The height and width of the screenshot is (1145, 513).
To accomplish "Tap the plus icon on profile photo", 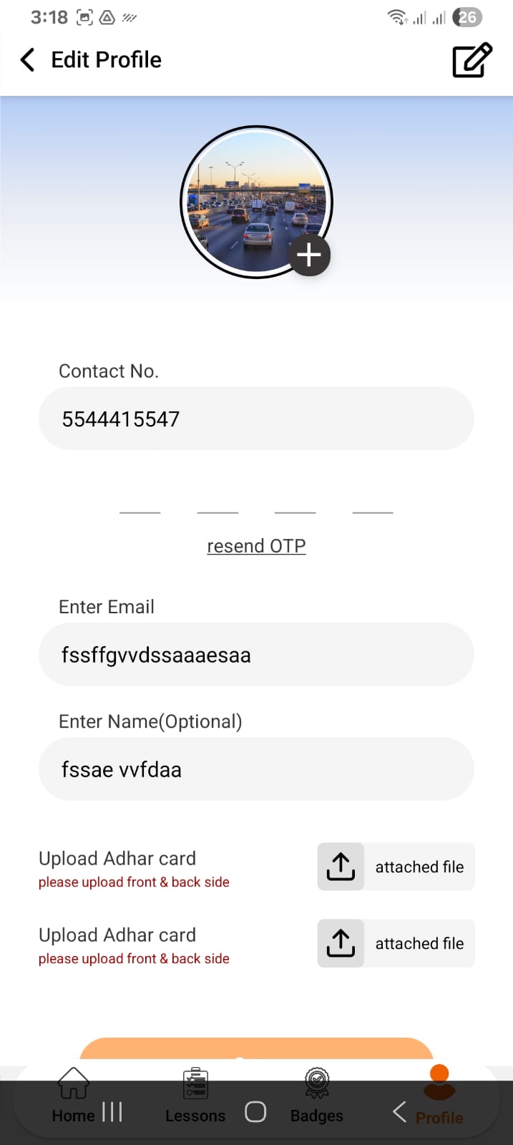I will pos(309,255).
